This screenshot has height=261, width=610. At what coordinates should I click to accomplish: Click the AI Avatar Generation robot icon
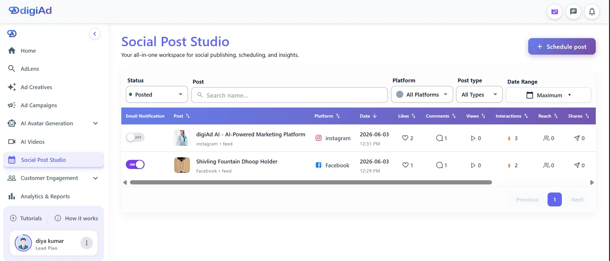[x=12, y=123]
